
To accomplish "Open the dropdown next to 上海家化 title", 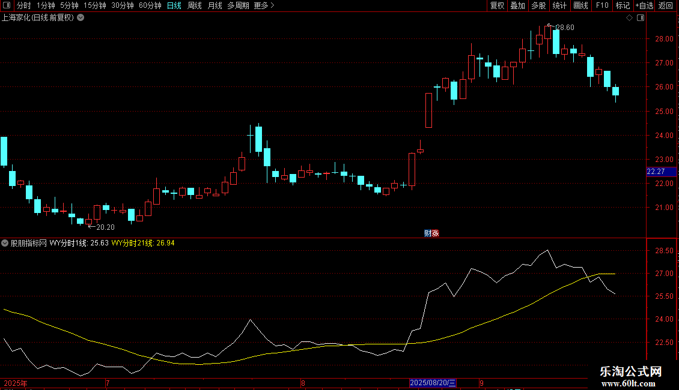I will [81, 18].
